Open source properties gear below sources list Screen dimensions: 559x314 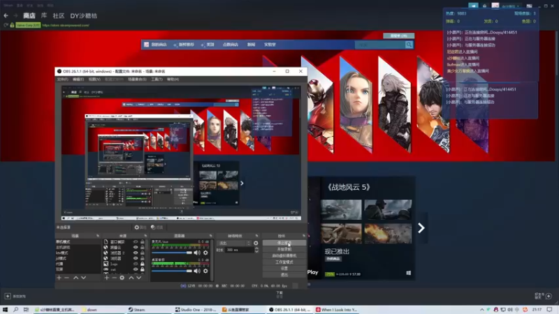click(x=122, y=278)
